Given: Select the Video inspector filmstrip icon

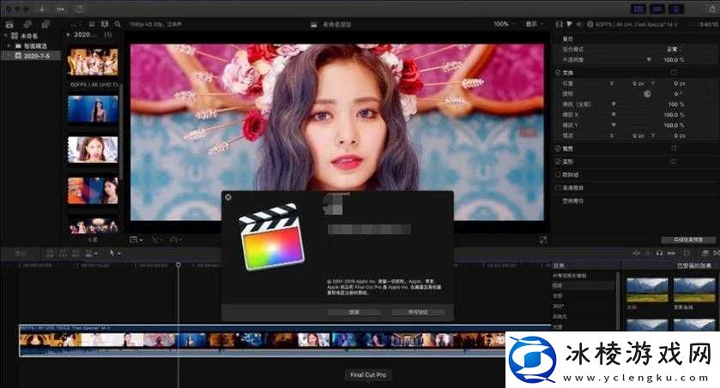Looking at the screenshot, I should point(559,24).
